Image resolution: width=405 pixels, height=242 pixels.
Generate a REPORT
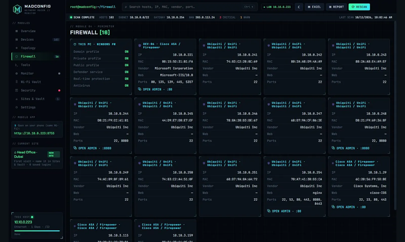point(336,7)
